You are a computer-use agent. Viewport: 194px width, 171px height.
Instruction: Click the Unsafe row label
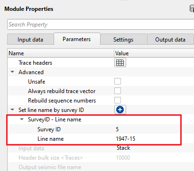[37, 82]
